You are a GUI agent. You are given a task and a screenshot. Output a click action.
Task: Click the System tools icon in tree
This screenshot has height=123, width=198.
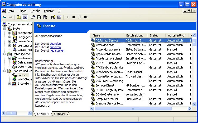click(9, 29)
